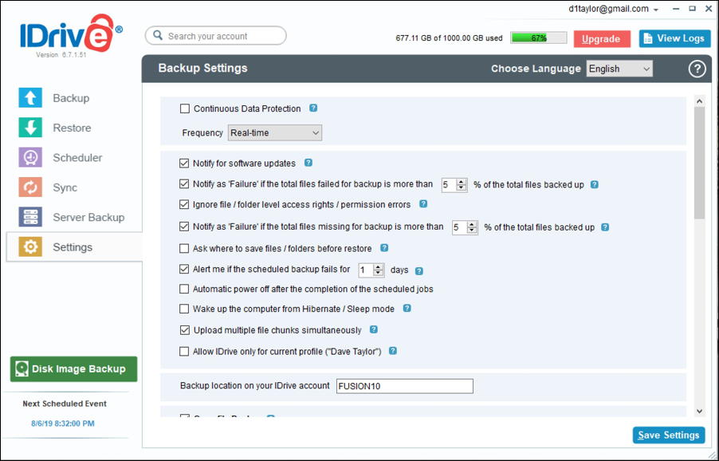
Task: Click the files missing percentage stepper
Action: [x=472, y=227]
